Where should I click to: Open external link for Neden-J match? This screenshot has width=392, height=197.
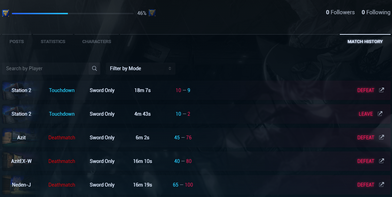coord(382,184)
